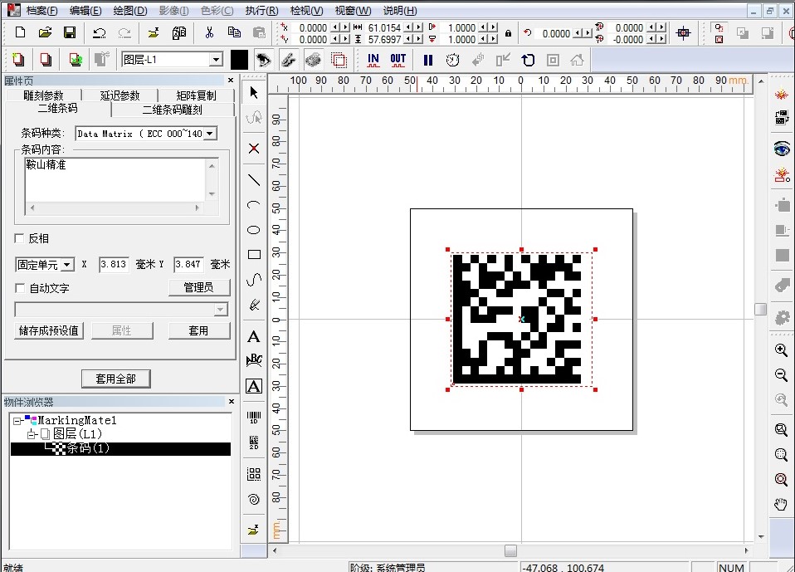Select the Spiral drawing tool
Viewport: 795px width, 572px height.
pos(254,500)
